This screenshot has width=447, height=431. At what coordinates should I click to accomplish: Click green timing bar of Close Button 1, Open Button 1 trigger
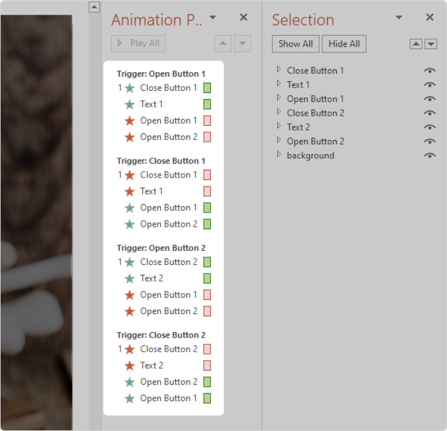coord(207,88)
